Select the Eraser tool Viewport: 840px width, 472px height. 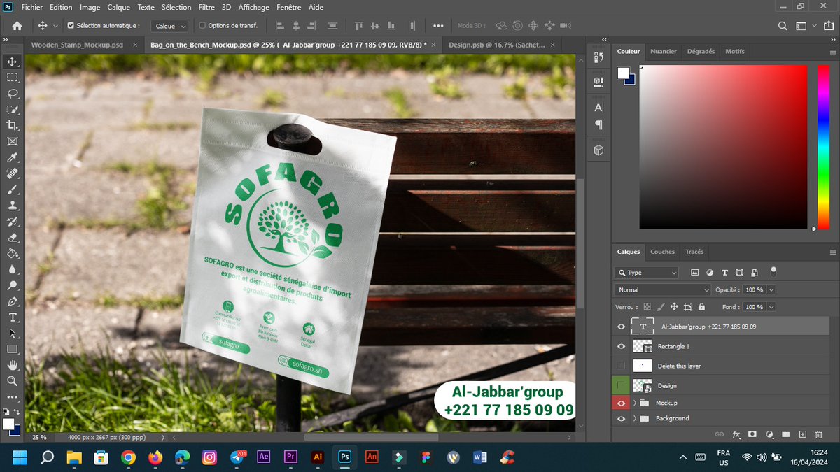coord(12,237)
